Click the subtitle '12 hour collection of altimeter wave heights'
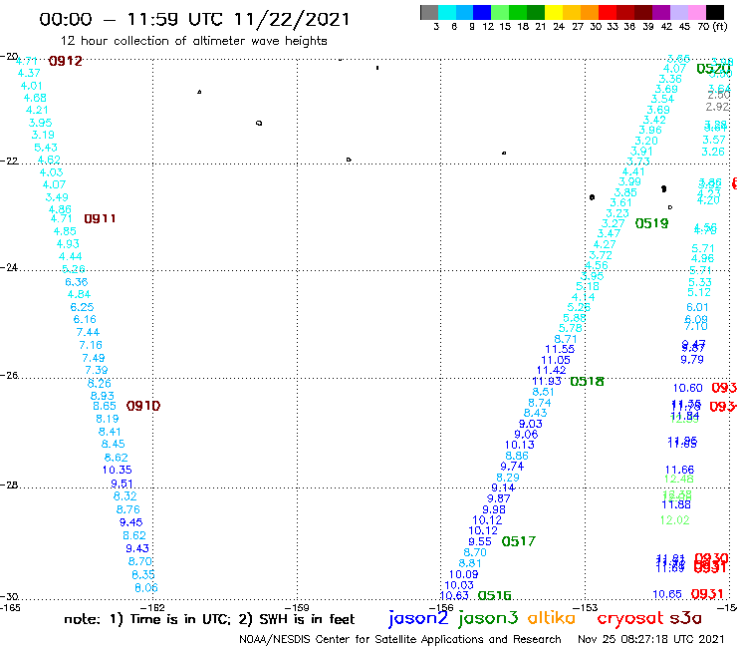 194,41
